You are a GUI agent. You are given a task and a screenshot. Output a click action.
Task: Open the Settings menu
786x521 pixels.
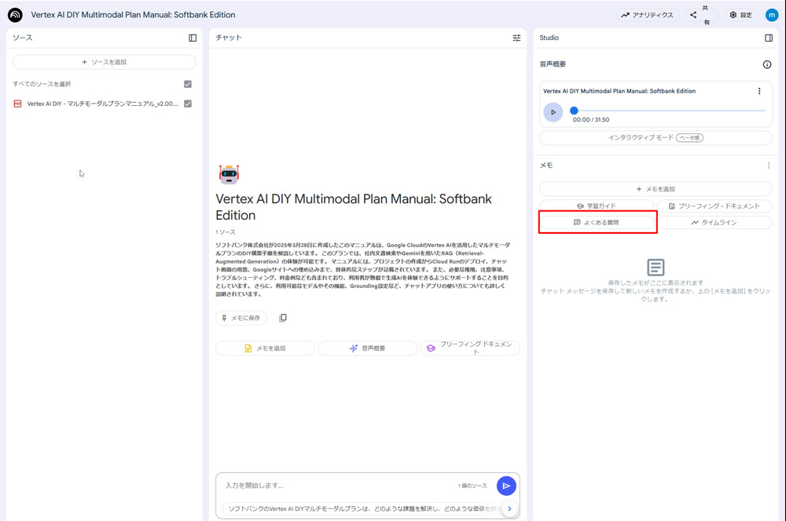740,15
